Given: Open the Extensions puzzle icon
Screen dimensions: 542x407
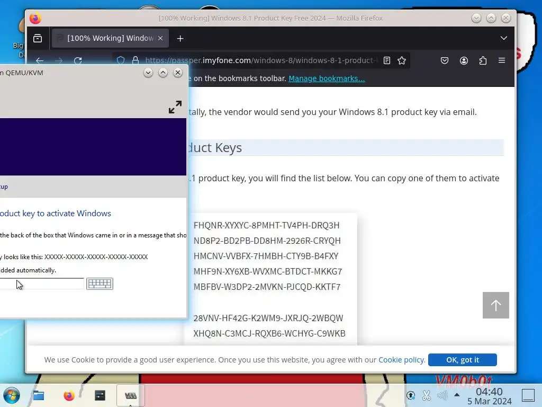Looking at the screenshot, I should coord(483,60).
